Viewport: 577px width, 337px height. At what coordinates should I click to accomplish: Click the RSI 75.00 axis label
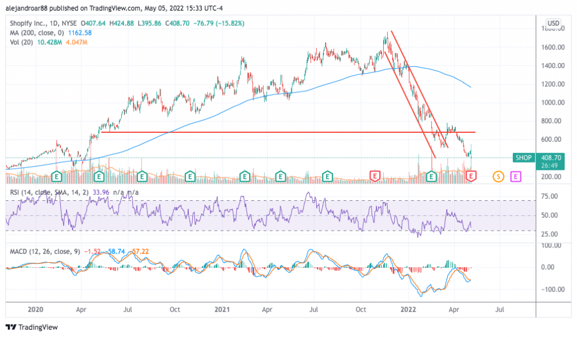(x=549, y=196)
